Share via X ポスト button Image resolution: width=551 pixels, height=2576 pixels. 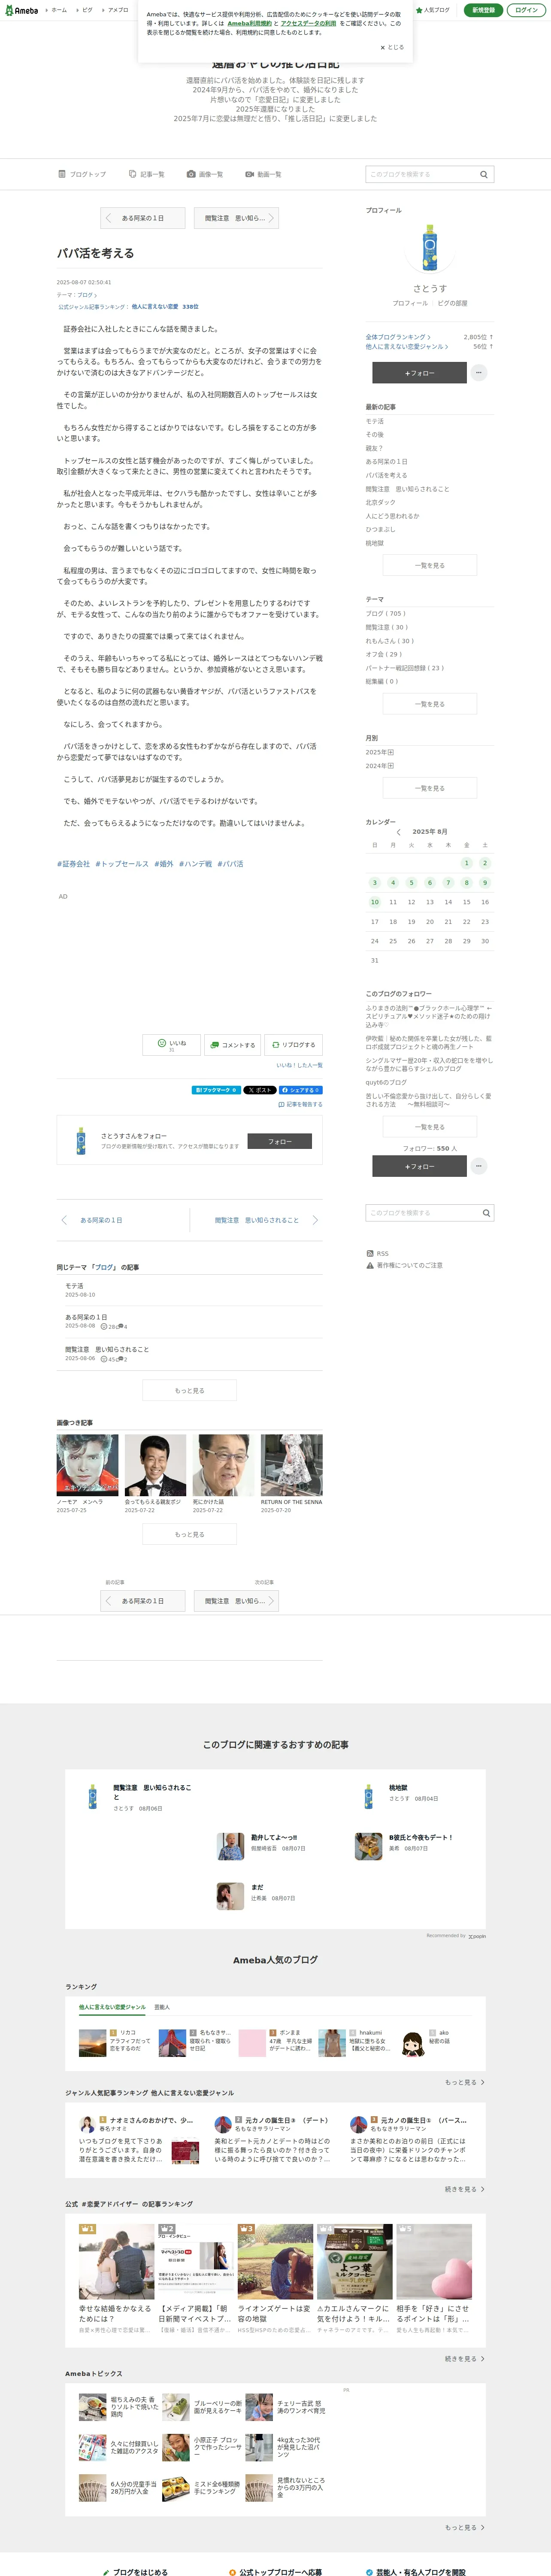(259, 1090)
